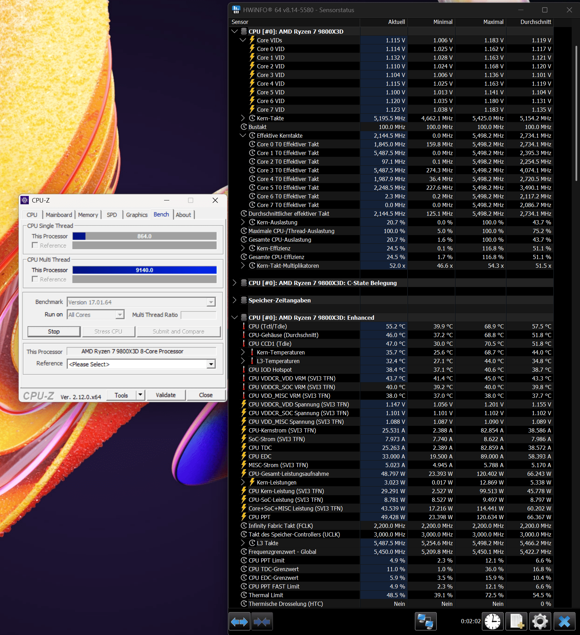Image resolution: width=580 pixels, height=635 pixels.
Task: Click the Stop benchmark button
Action: tap(54, 332)
